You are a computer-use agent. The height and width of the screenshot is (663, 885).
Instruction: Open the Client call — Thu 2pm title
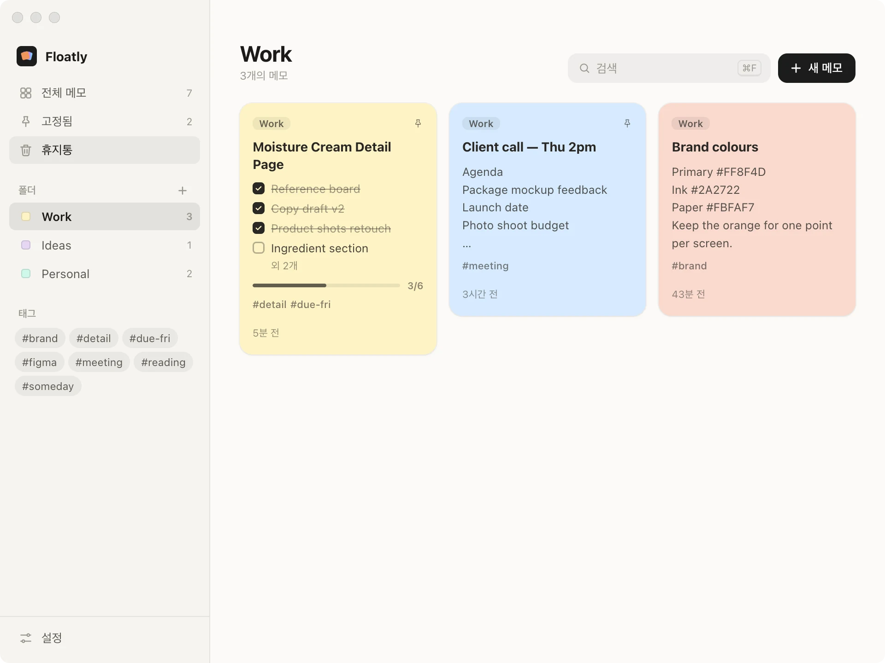[529, 147]
